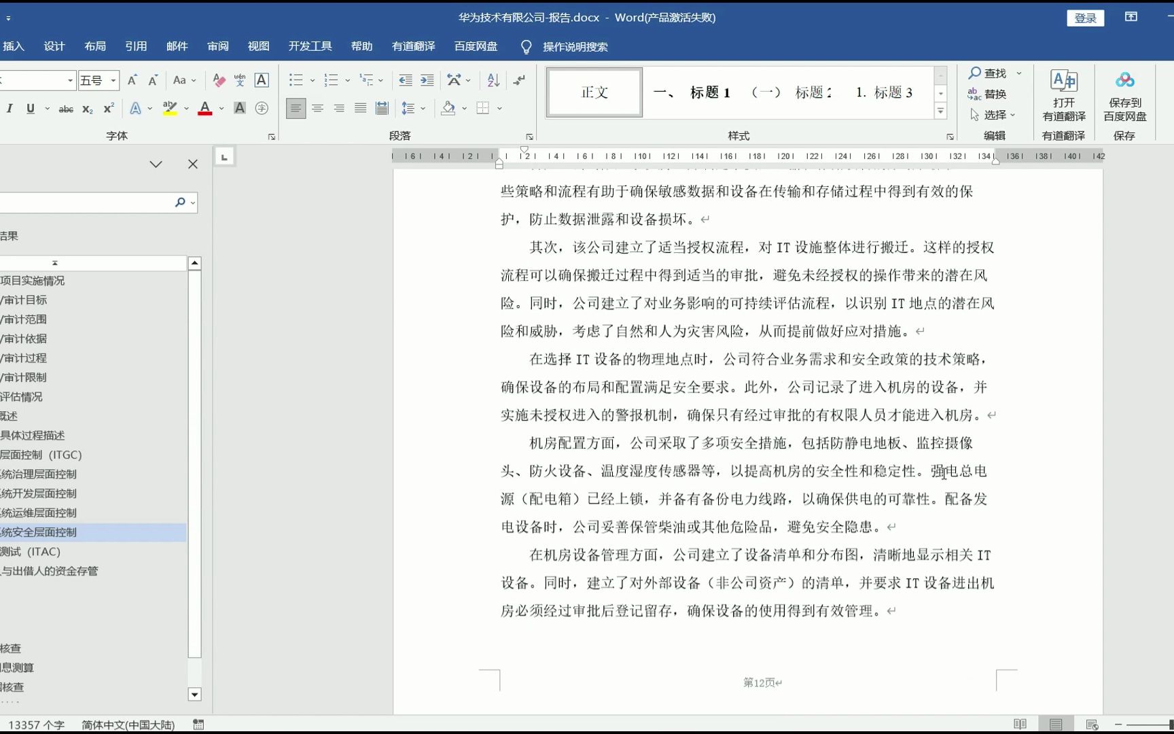The image size is (1174, 734).
Task: Increase paragraph indent
Action: tap(427, 80)
